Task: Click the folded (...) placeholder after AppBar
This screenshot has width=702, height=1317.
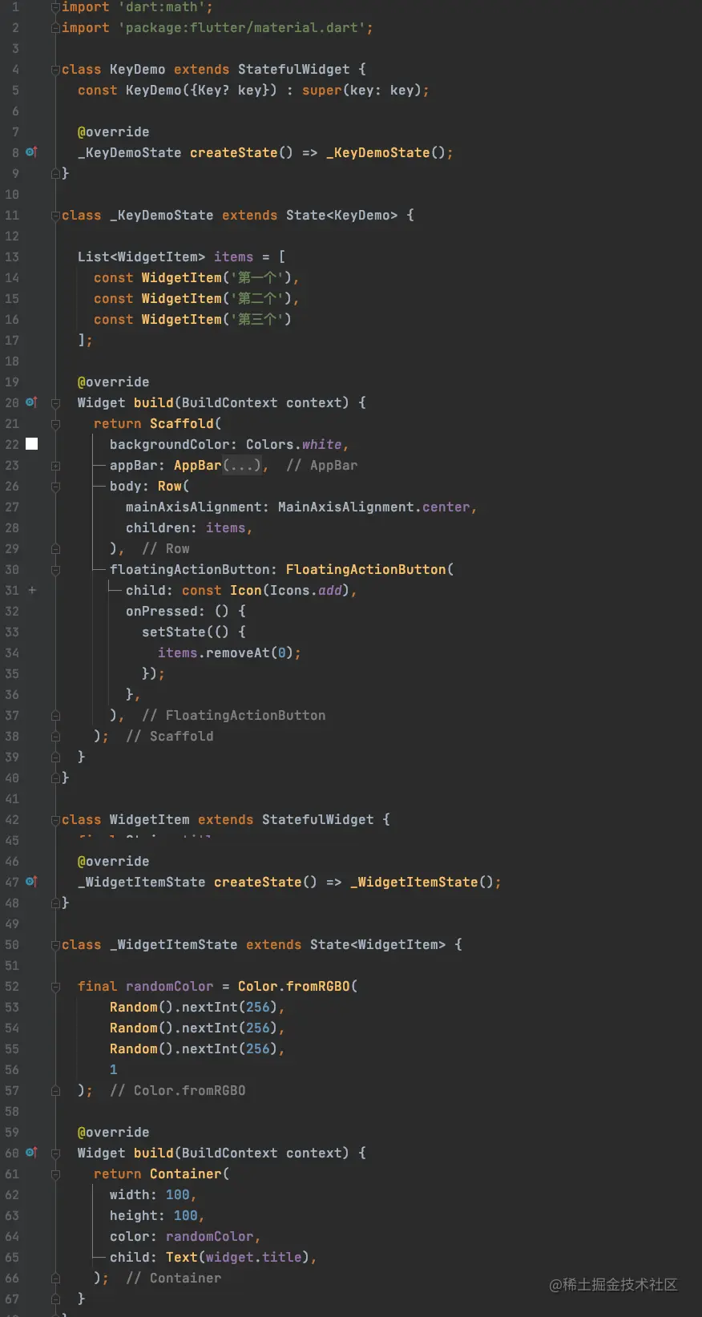Action: tap(242, 465)
